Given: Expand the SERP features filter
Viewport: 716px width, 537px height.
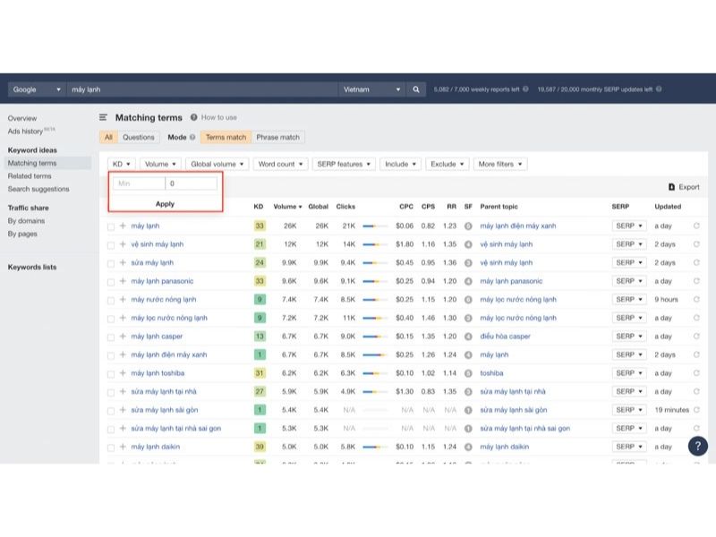Looking at the screenshot, I should coord(344,164).
